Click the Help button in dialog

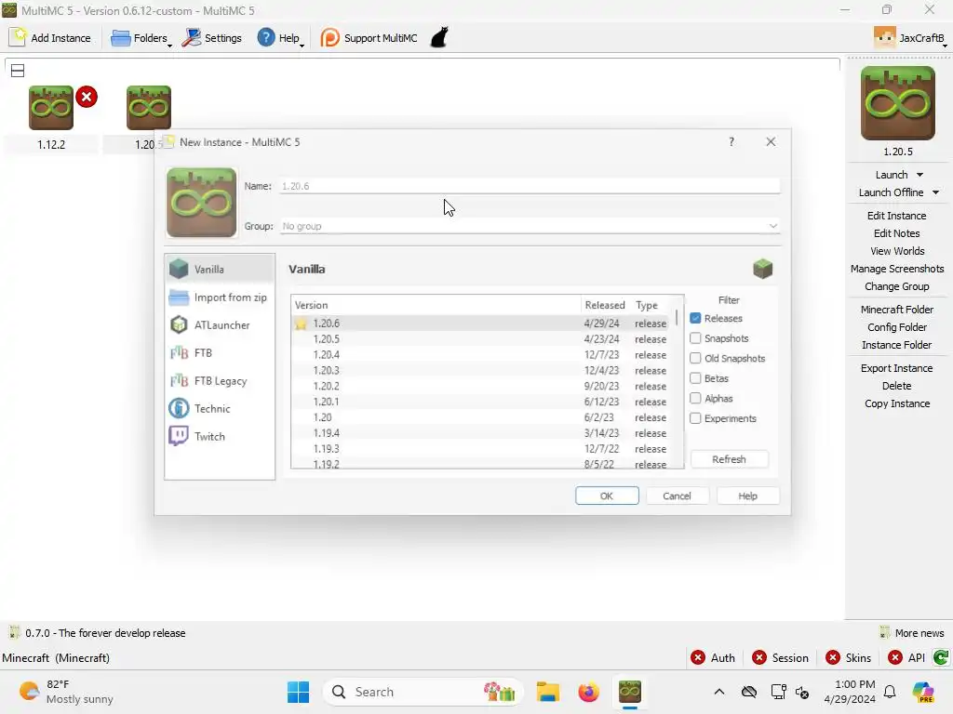[x=747, y=496]
